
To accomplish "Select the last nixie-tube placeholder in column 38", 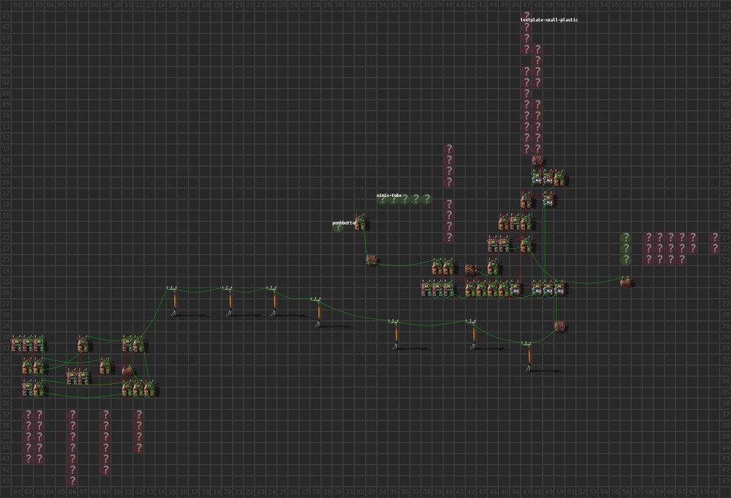I will coord(427,199).
